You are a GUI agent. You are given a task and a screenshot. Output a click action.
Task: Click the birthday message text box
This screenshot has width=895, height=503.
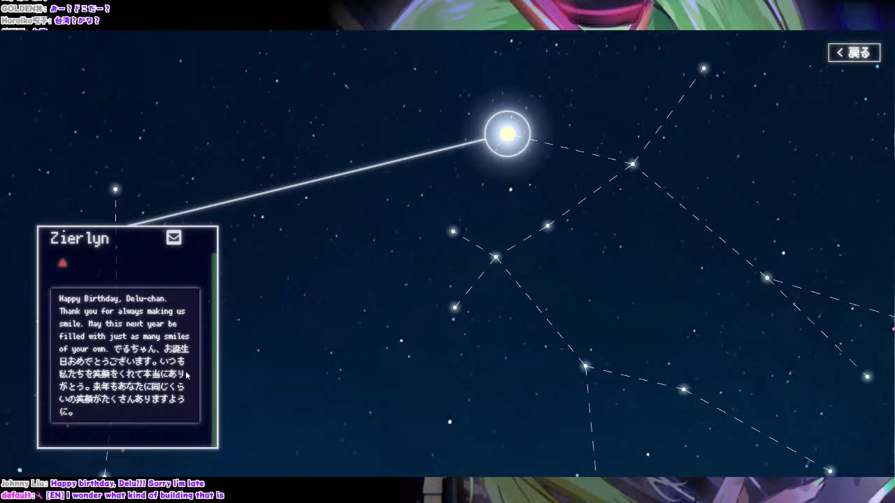(125, 355)
